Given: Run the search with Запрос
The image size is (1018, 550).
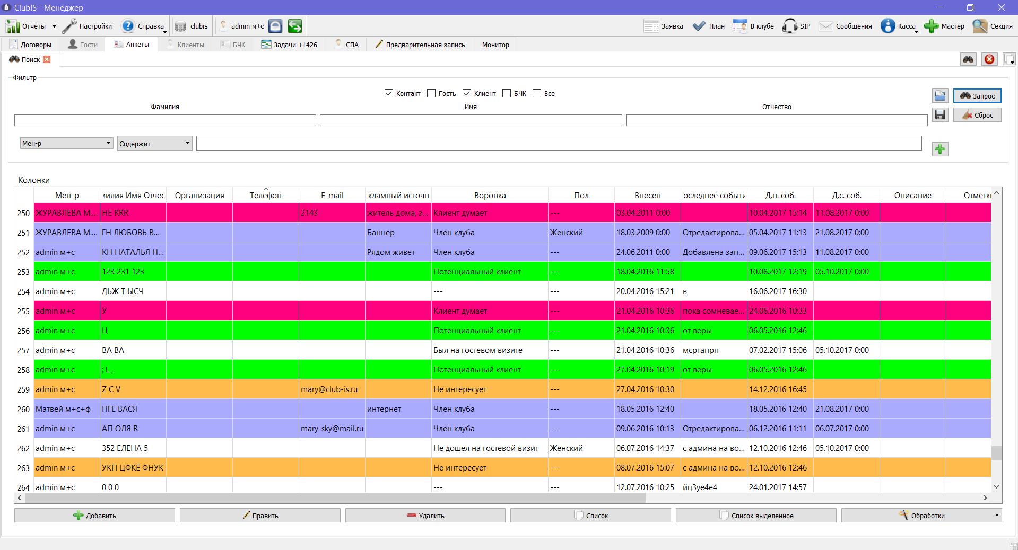Looking at the screenshot, I should tap(977, 95).
